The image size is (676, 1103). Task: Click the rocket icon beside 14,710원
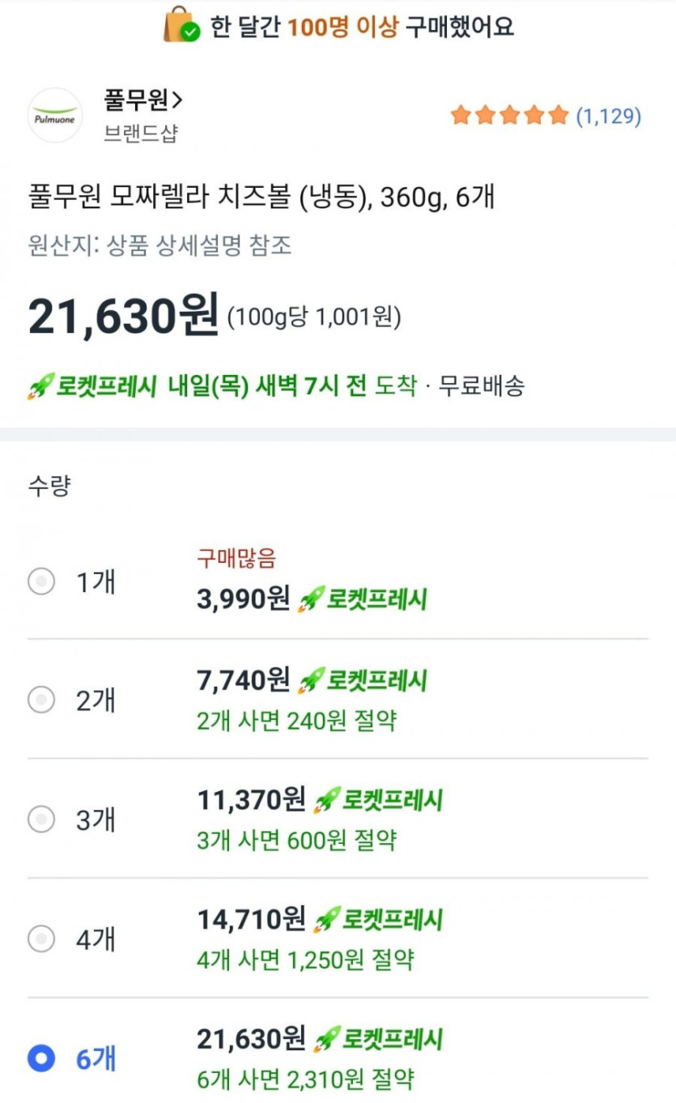click(326, 919)
